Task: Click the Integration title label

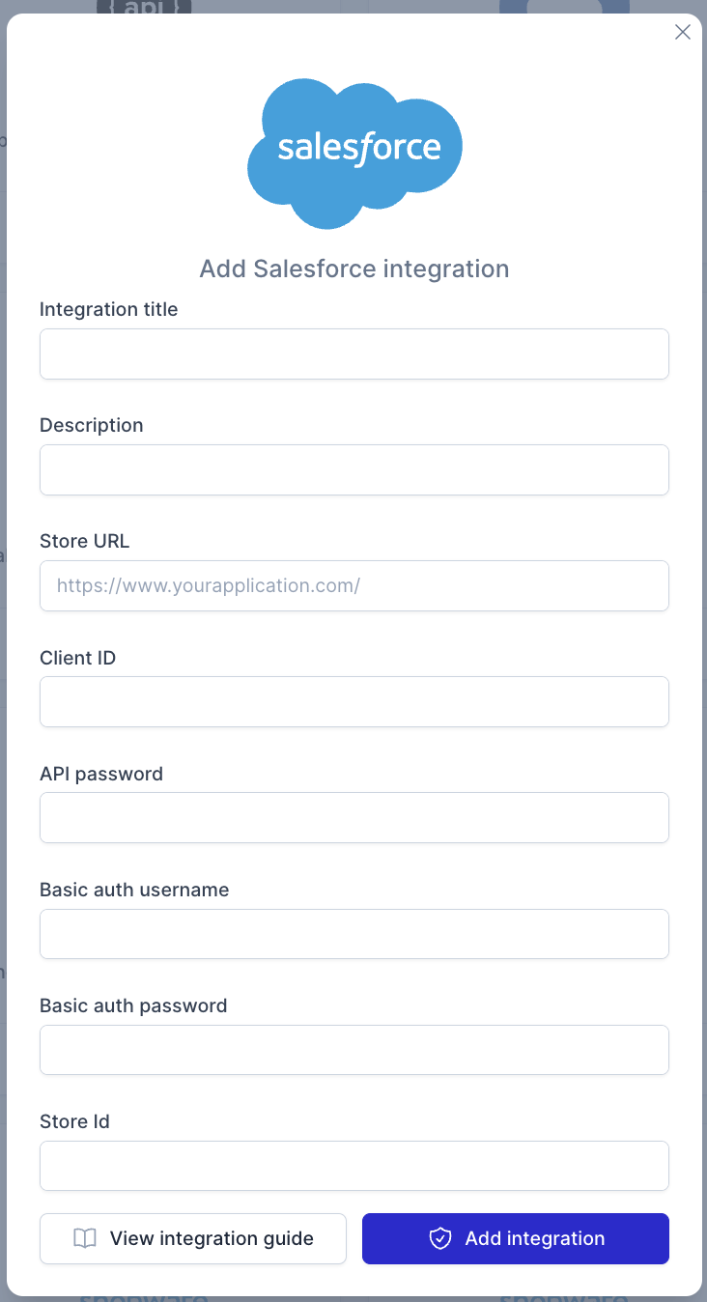Action: point(108,309)
